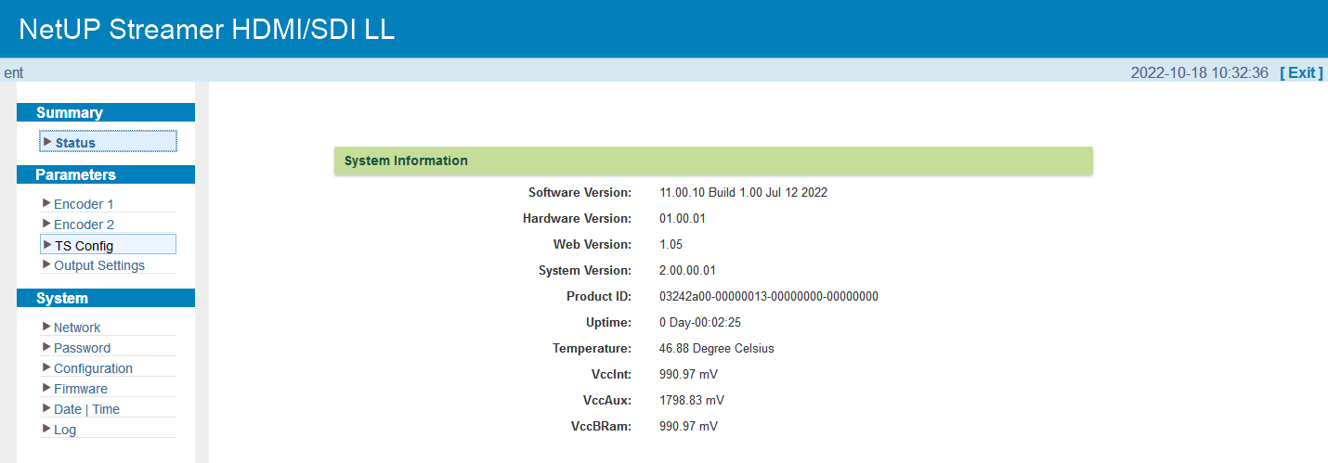The height and width of the screenshot is (463, 1328).
Task: Click arrow icon beside TS Config
Action: point(47,245)
